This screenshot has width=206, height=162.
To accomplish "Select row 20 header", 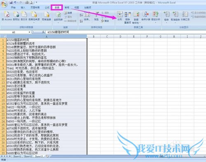I will point(3,107).
